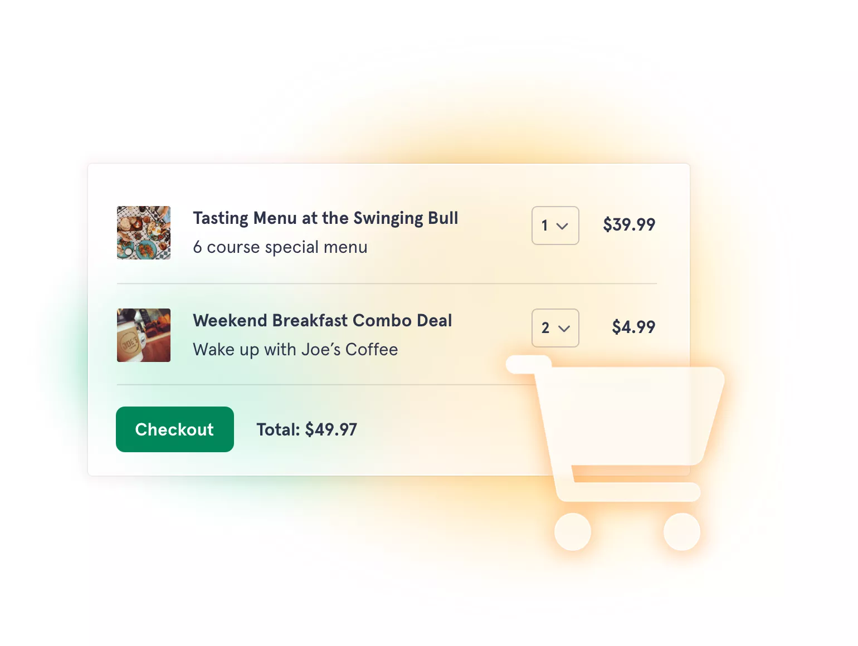Expand the Weekend Breakfast quantity dropdown
858x646 pixels.
(555, 328)
